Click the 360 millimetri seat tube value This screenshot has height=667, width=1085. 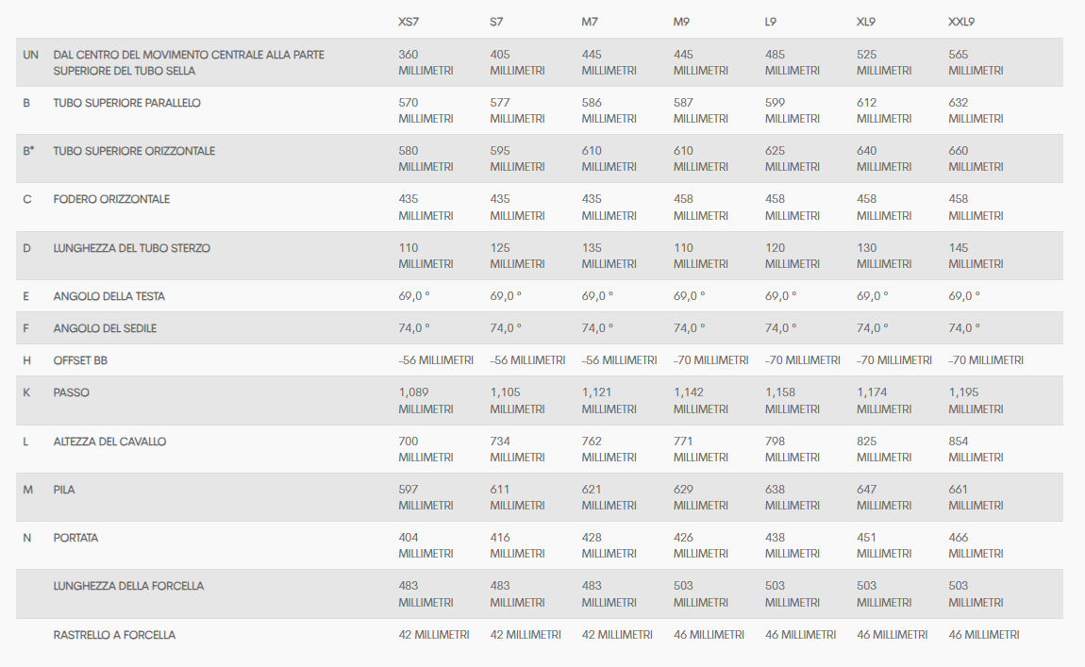click(x=425, y=62)
